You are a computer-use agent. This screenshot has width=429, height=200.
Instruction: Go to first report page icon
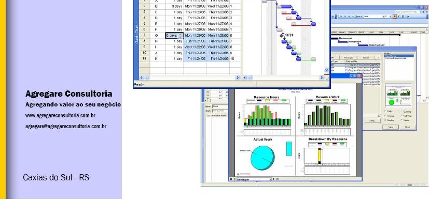pyautogui.click(x=231, y=179)
